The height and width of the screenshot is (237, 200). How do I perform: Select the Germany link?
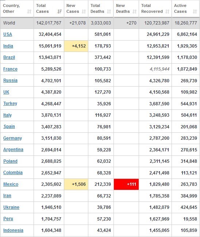[x=12, y=138]
